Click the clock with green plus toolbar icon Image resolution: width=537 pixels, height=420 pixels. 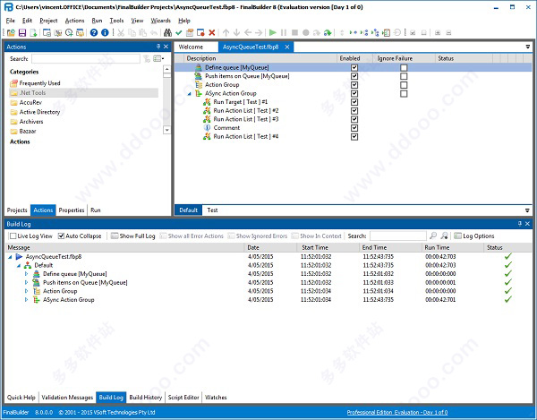coord(69,32)
